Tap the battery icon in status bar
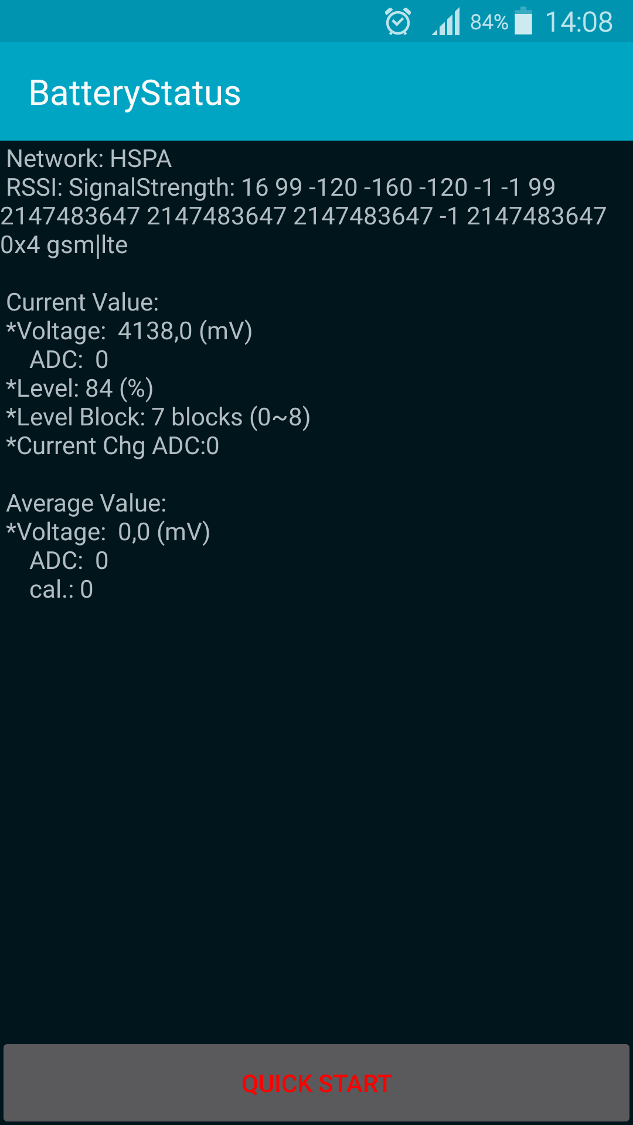The image size is (633, 1125). pos(523,21)
